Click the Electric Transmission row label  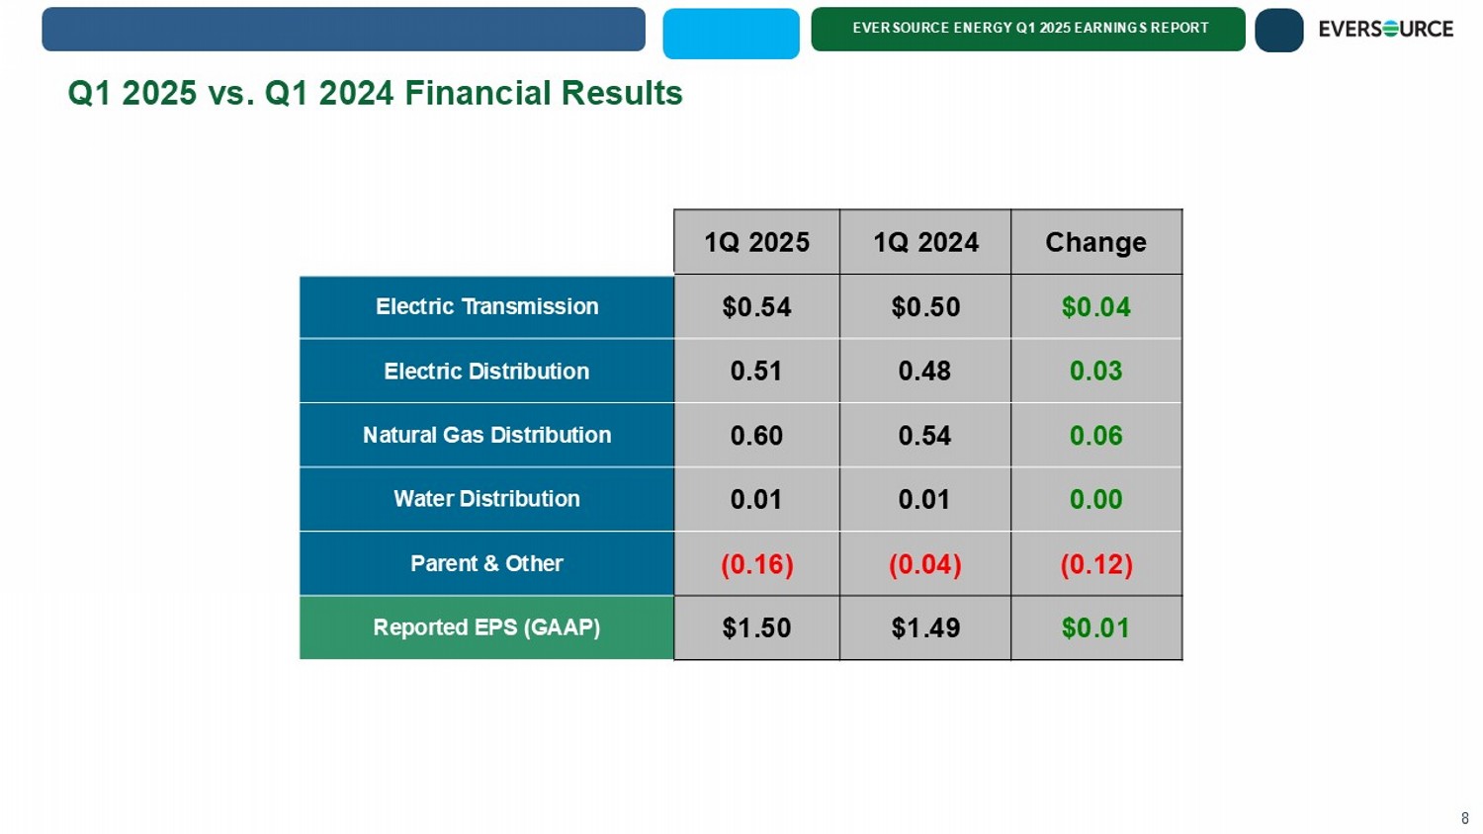(x=486, y=307)
